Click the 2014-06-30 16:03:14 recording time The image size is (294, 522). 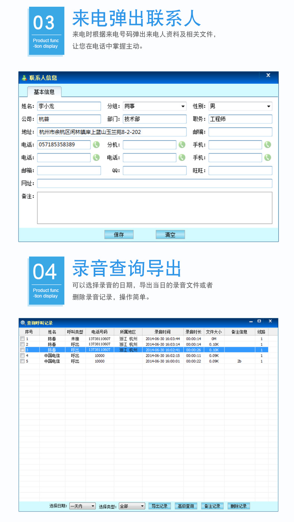[163, 345]
